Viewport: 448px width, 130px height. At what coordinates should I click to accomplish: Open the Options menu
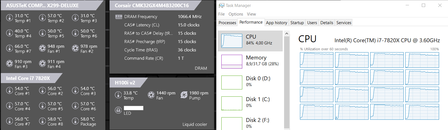236,14
